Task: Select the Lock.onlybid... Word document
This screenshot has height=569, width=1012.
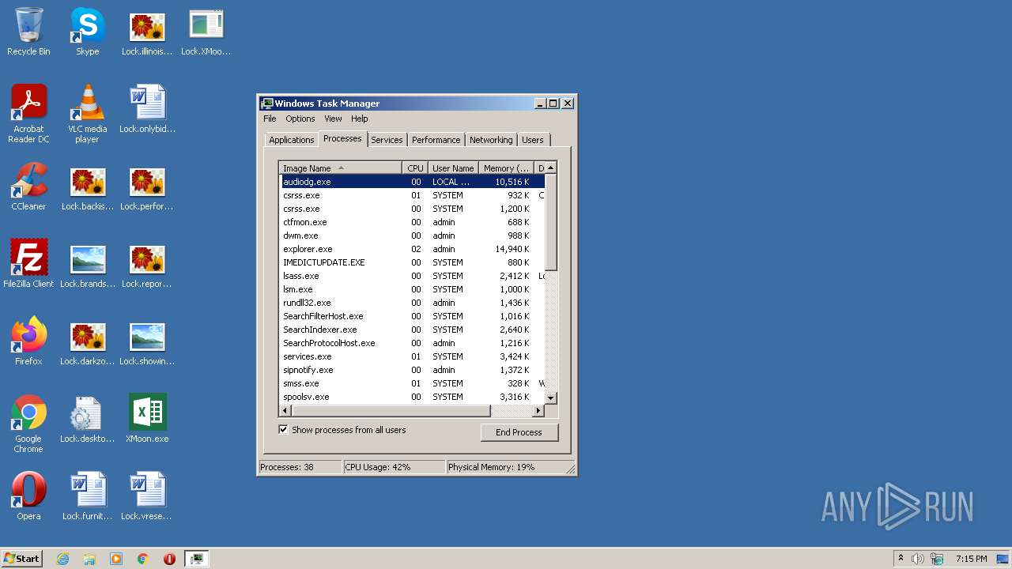Action: tap(147, 109)
